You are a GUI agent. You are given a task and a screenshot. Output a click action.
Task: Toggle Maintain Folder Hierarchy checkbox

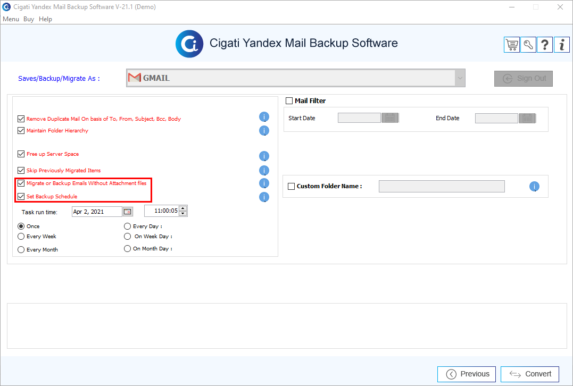(21, 130)
